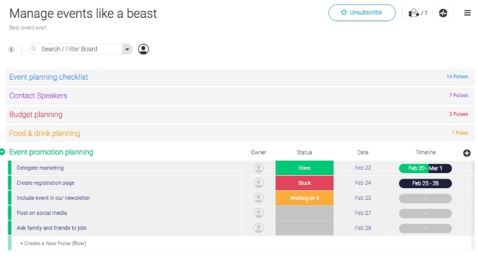Click the Unsubscribe button
This screenshot has height=263, width=478.
pyautogui.click(x=362, y=13)
